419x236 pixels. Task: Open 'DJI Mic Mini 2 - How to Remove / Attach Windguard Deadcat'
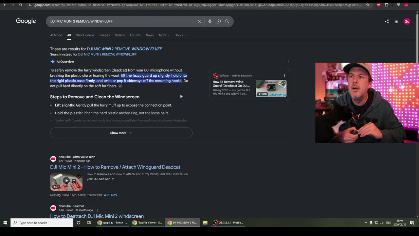(x=115, y=167)
